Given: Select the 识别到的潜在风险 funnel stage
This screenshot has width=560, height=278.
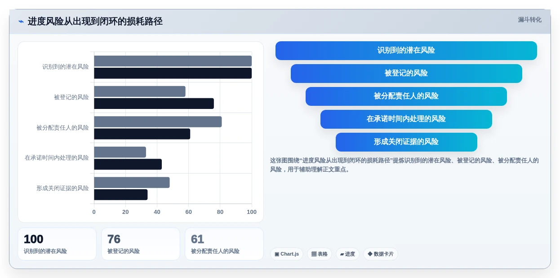Looking at the screenshot, I should pos(406,50).
